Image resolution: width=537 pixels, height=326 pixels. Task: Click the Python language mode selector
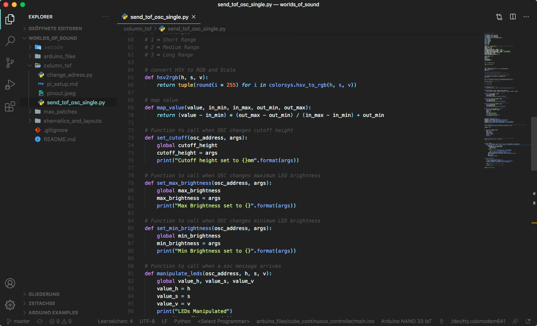click(182, 321)
